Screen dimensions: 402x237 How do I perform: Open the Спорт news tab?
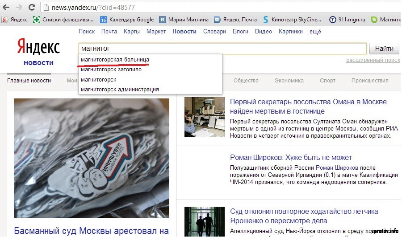coord(327,81)
